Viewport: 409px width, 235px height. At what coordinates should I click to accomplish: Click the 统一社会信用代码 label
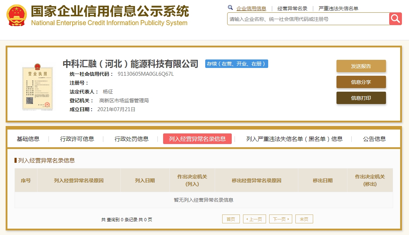[91, 74]
